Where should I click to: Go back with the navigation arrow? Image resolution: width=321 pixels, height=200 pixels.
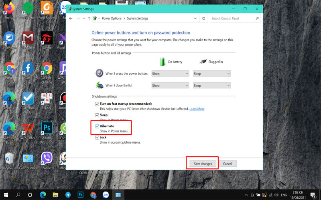pos(71,18)
